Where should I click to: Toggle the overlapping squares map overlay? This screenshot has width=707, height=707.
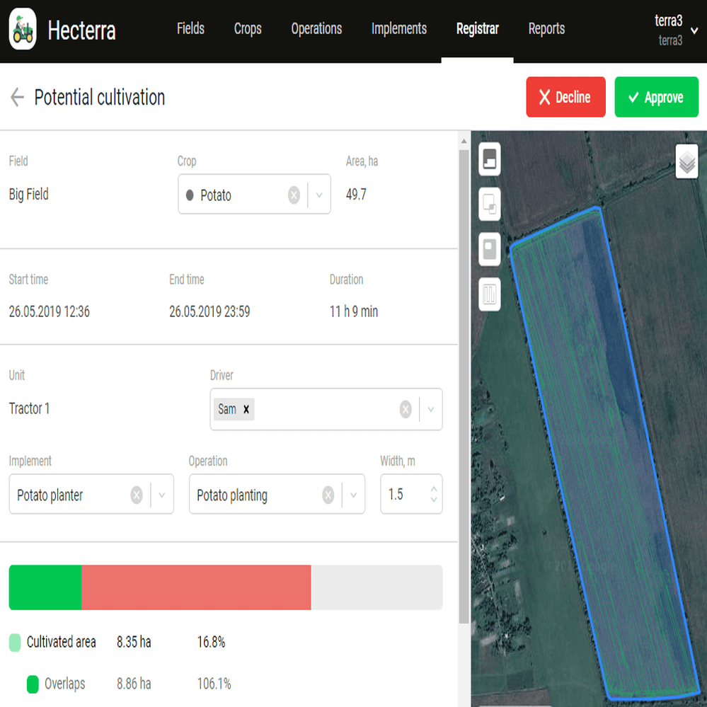490,205
